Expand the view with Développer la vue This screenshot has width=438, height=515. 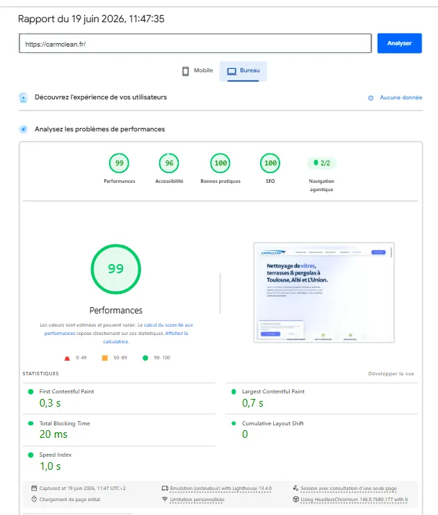(391, 374)
